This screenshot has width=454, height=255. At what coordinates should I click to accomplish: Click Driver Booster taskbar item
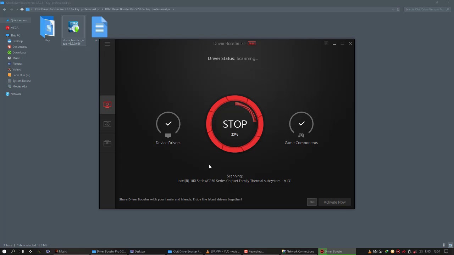[x=337, y=251]
